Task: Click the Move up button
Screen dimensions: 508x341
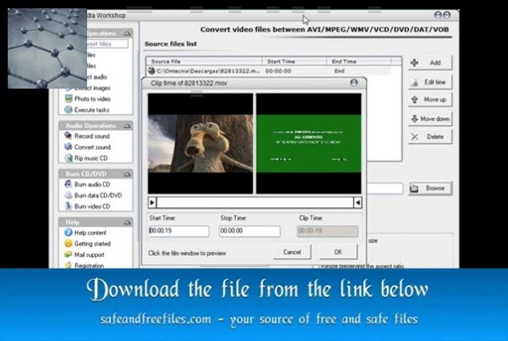Action: pyautogui.click(x=430, y=99)
